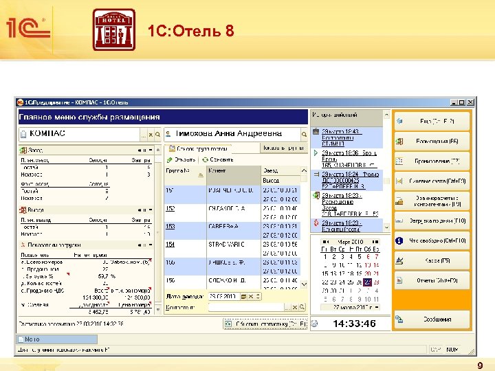Open Бронирование button

pyautogui.click(x=432, y=161)
